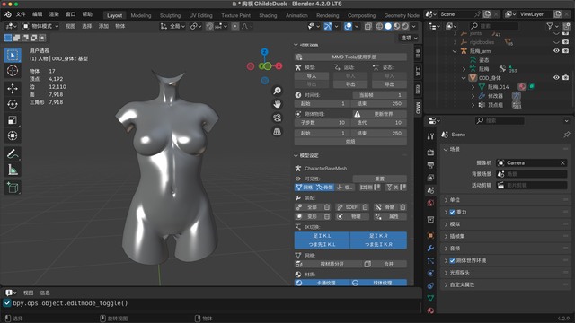Open the Render properties tab icon

(430, 153)
